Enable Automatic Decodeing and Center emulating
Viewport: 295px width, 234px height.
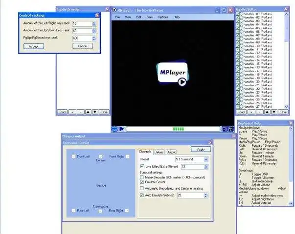tap(142, 188)
